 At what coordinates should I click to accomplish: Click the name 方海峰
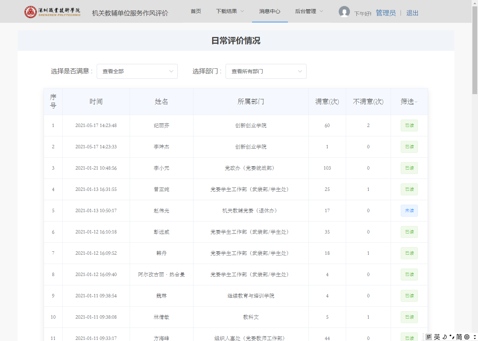pos(161,338)
